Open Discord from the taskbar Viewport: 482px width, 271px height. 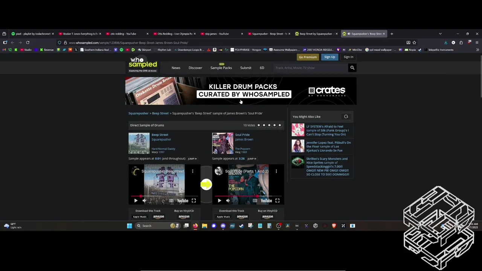[223, 226]
